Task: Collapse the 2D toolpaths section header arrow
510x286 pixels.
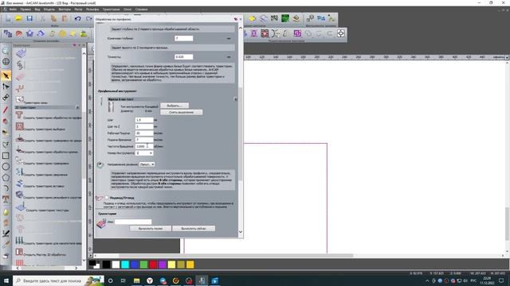Action: [x=77, y=107]
